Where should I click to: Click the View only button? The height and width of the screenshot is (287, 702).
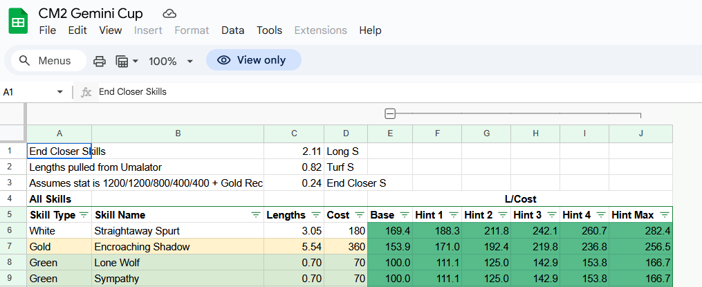pyautogui.click(x=253, y=60)
